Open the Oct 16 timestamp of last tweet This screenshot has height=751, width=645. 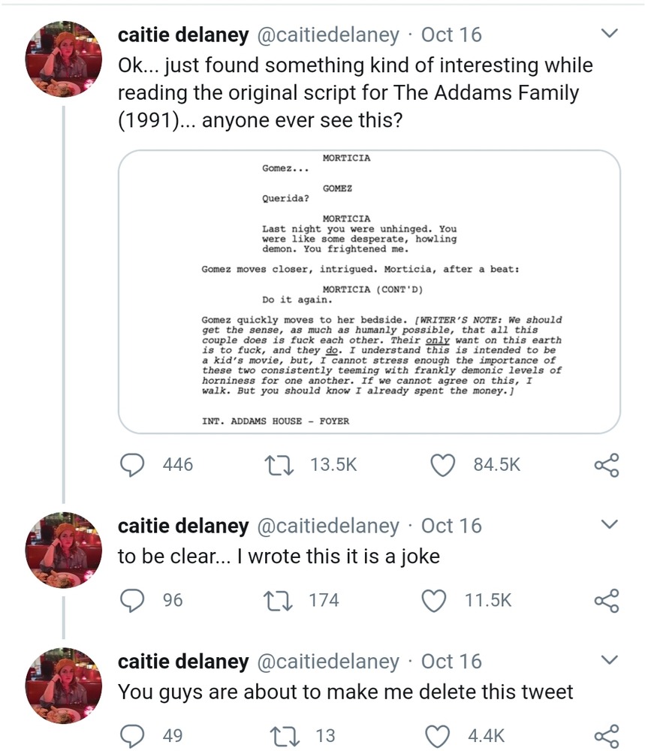point(451,661)
